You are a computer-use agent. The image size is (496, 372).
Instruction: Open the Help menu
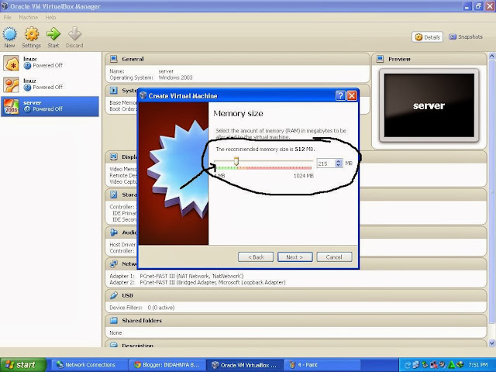[50, 17]
